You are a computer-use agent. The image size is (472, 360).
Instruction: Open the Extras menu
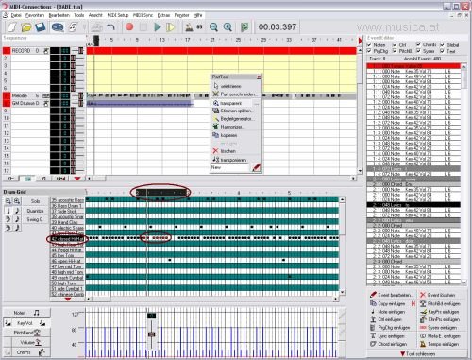tap(163, 15)
